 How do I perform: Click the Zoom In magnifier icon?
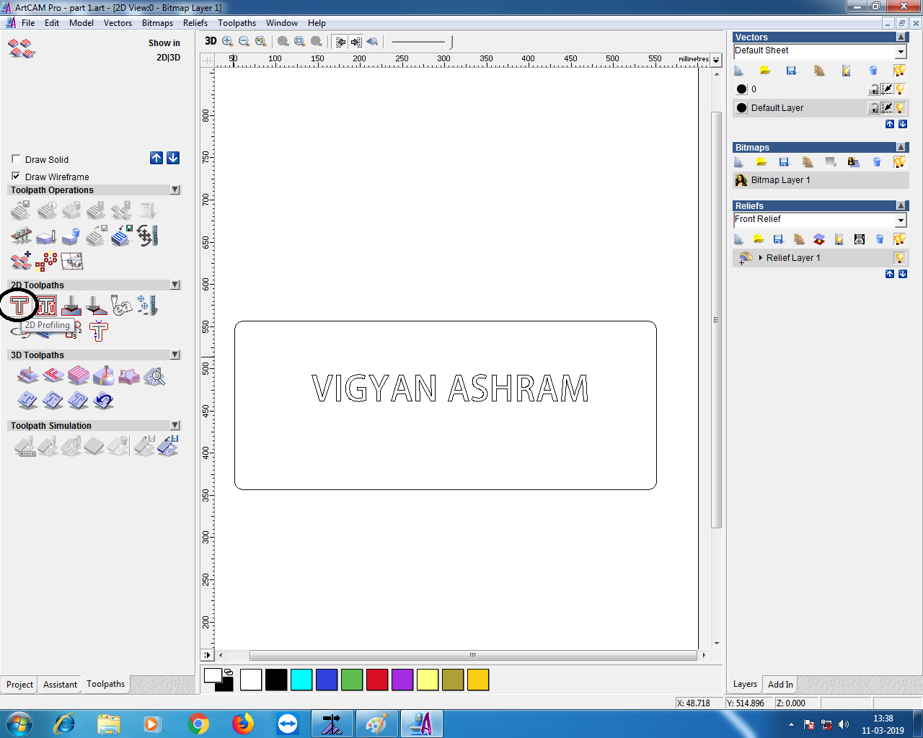click(228, 42)
